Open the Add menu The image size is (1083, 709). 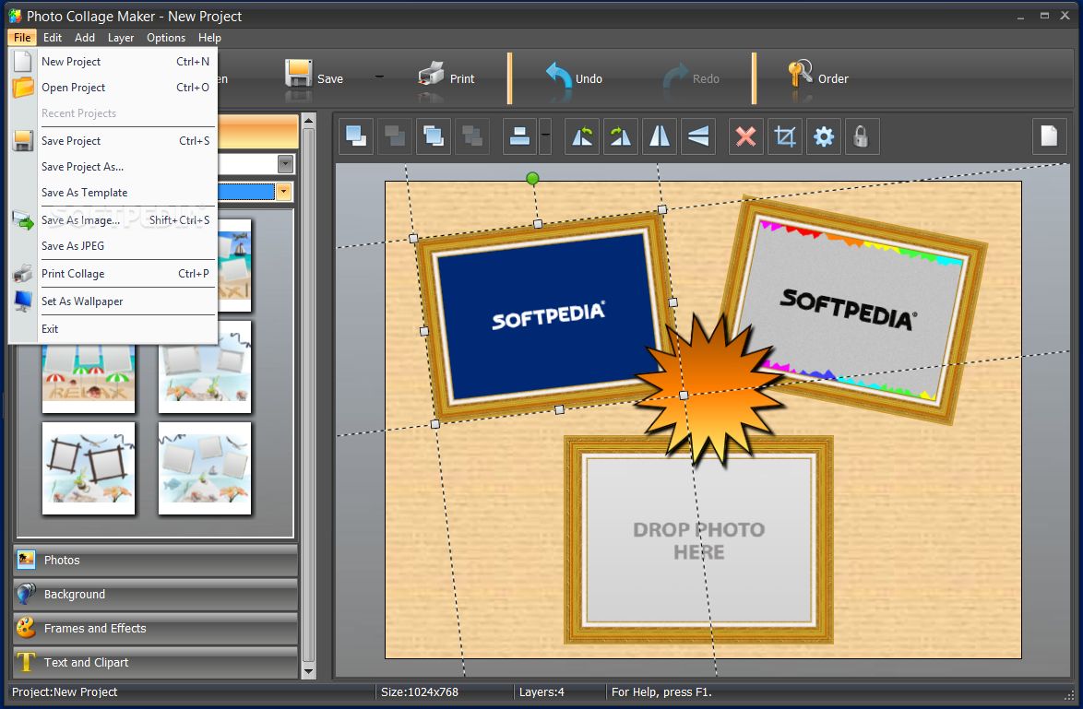click(x=85, y=37)
